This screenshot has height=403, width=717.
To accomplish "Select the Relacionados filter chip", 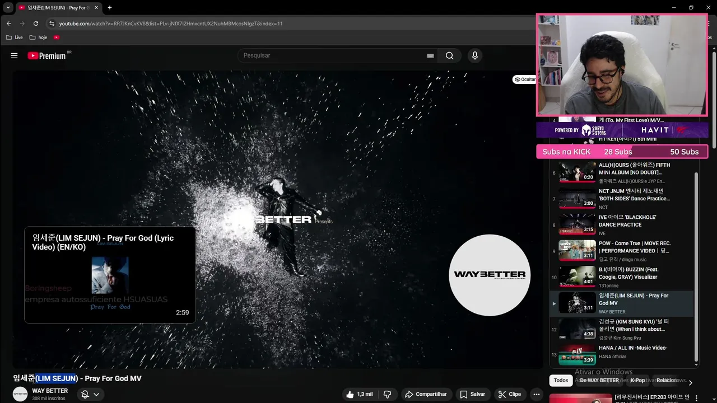I will (x=669, y=380).
